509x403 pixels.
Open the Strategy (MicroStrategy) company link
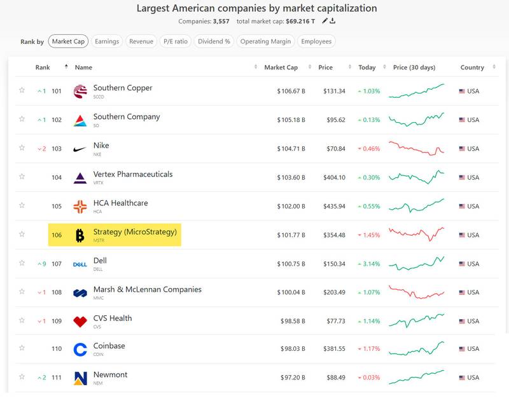135,232
